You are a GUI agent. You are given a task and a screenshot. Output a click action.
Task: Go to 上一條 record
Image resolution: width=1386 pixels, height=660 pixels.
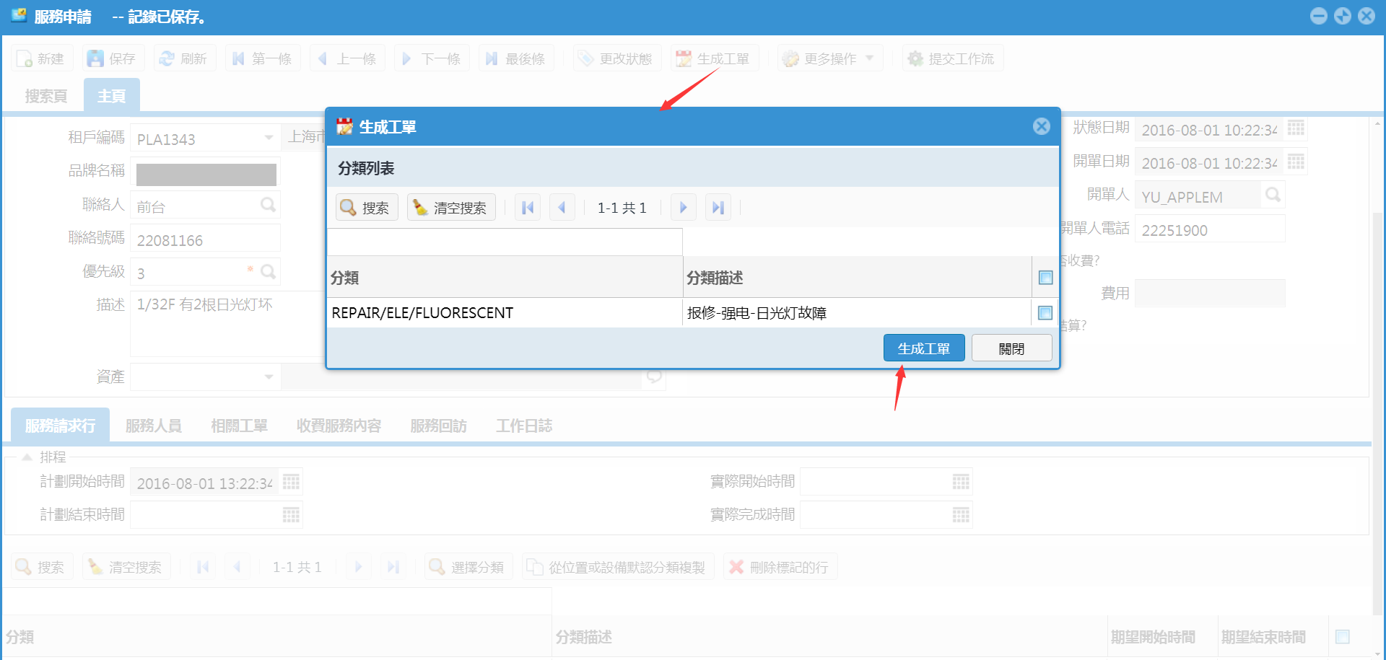pyautogui.click(x=347, y=58)
